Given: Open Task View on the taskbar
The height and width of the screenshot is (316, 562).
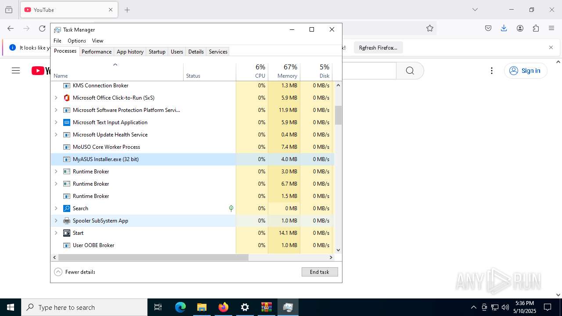Looking at the screenshot, I should pos(158,307).
